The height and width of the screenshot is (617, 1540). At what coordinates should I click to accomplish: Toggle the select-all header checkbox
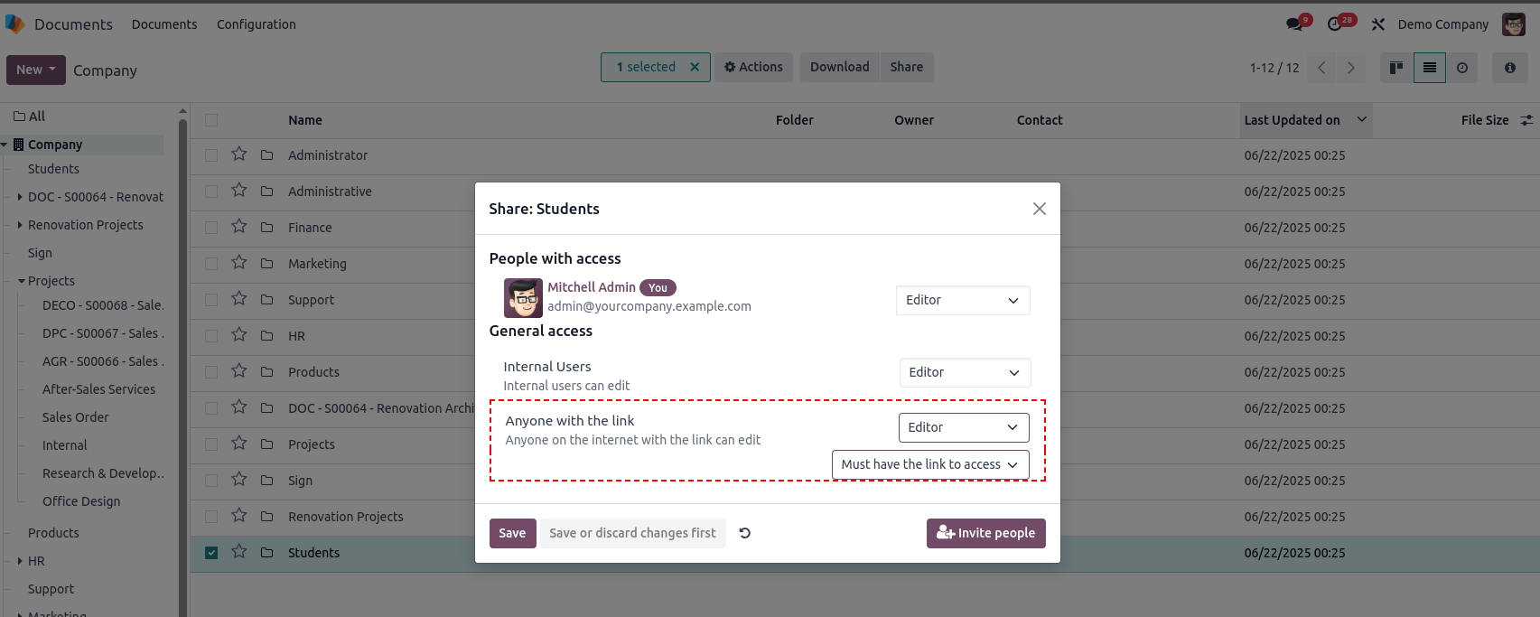pyautogui.click(x=211, y=120)
